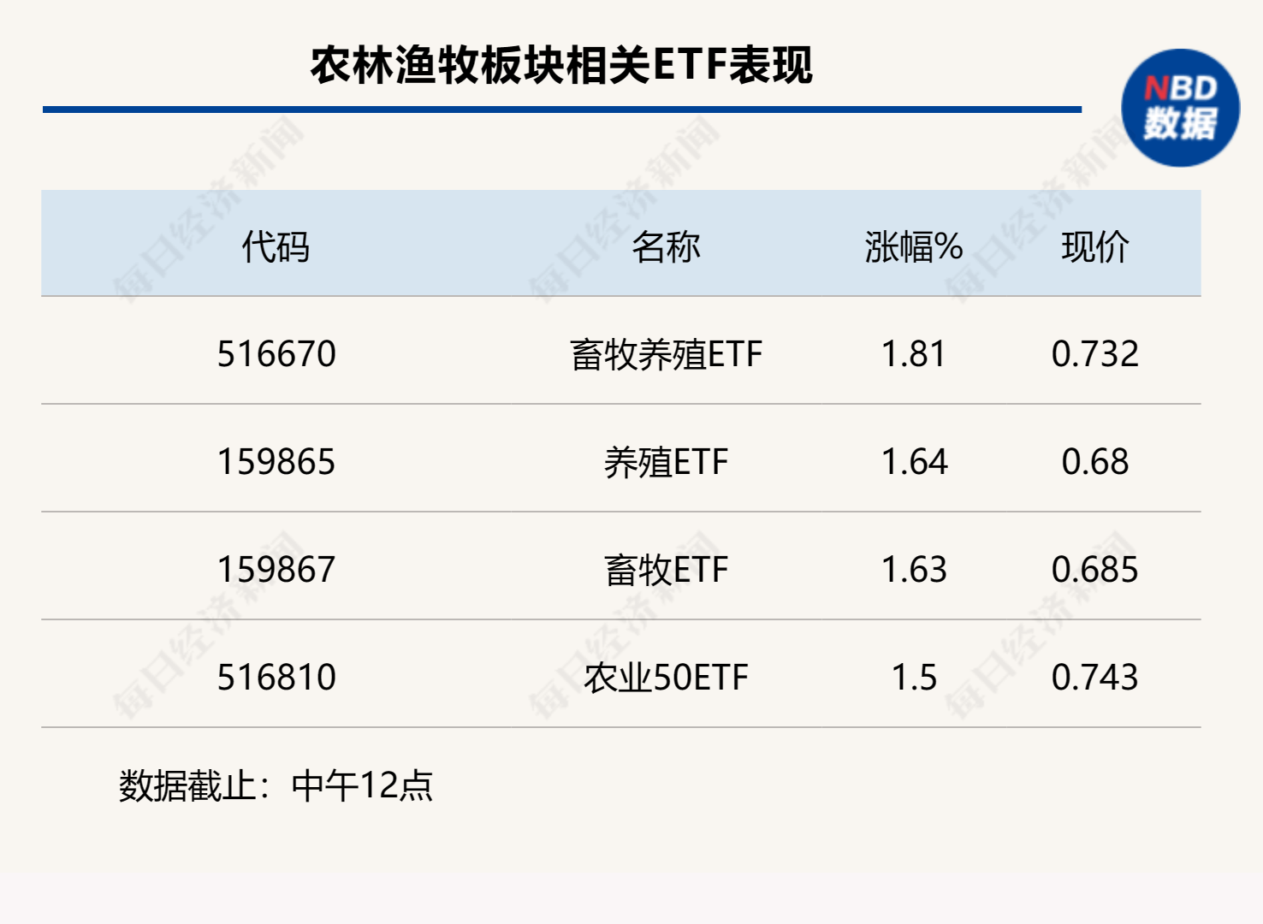Screen dimensions: 1263x924
Task: Click the 0.732 price value
Action: click(x=1094, y=354)
